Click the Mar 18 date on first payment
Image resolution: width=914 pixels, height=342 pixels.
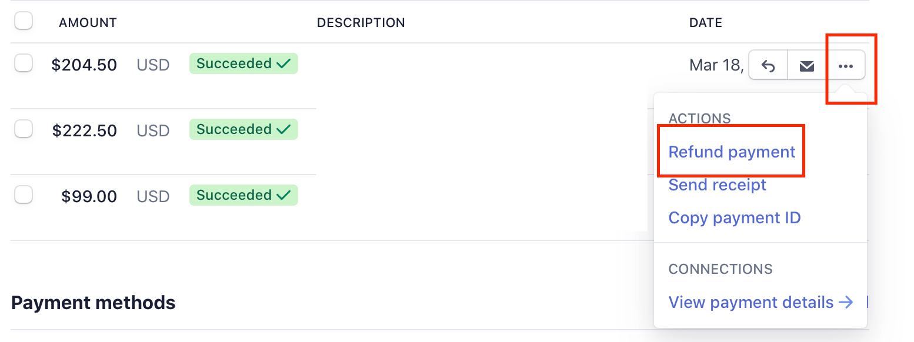[x=716, y=65]
